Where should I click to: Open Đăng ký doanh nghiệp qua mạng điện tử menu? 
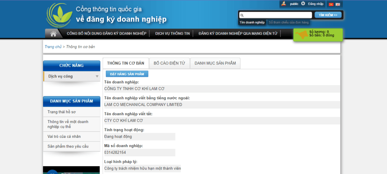coord(238,34)
